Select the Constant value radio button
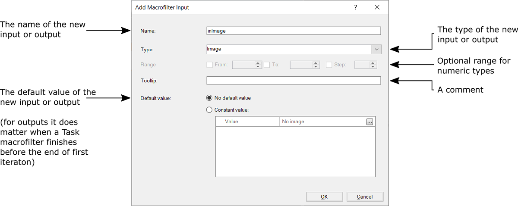Viewport: 518px width, 206px height. click(209, 110)
